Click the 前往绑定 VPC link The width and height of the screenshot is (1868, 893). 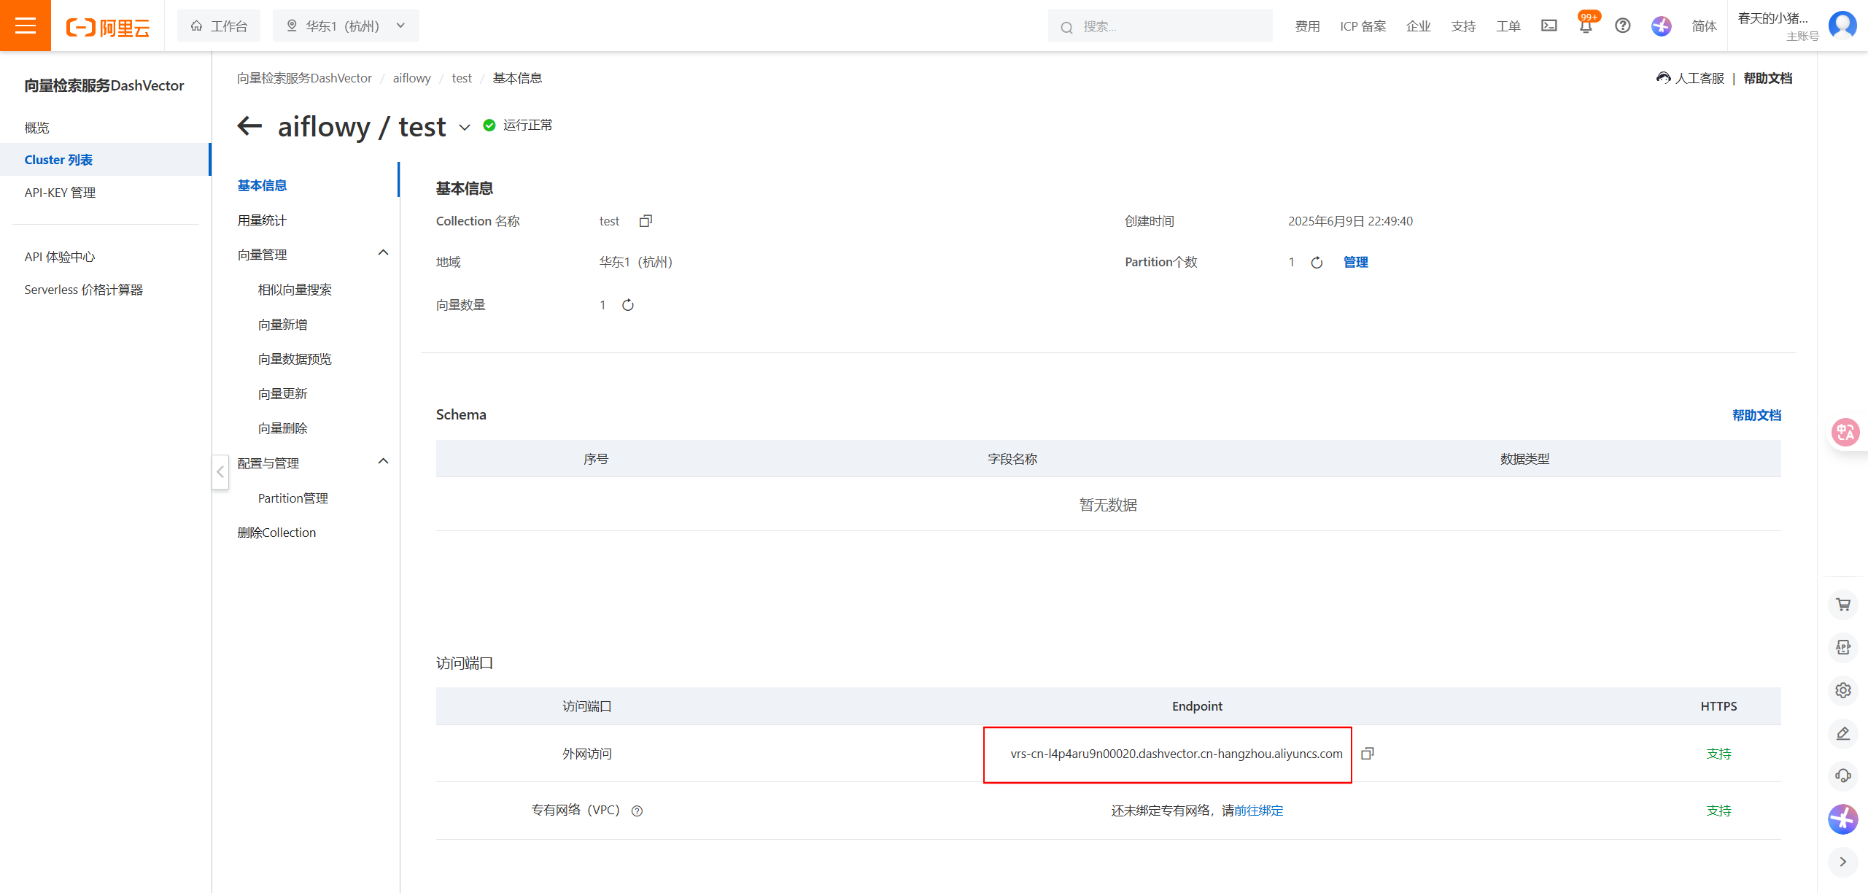click(x=1258, y=811)
